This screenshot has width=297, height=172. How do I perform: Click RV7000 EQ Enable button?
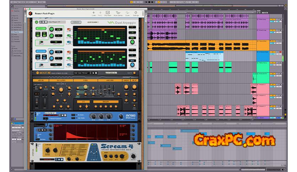point(73,115)
